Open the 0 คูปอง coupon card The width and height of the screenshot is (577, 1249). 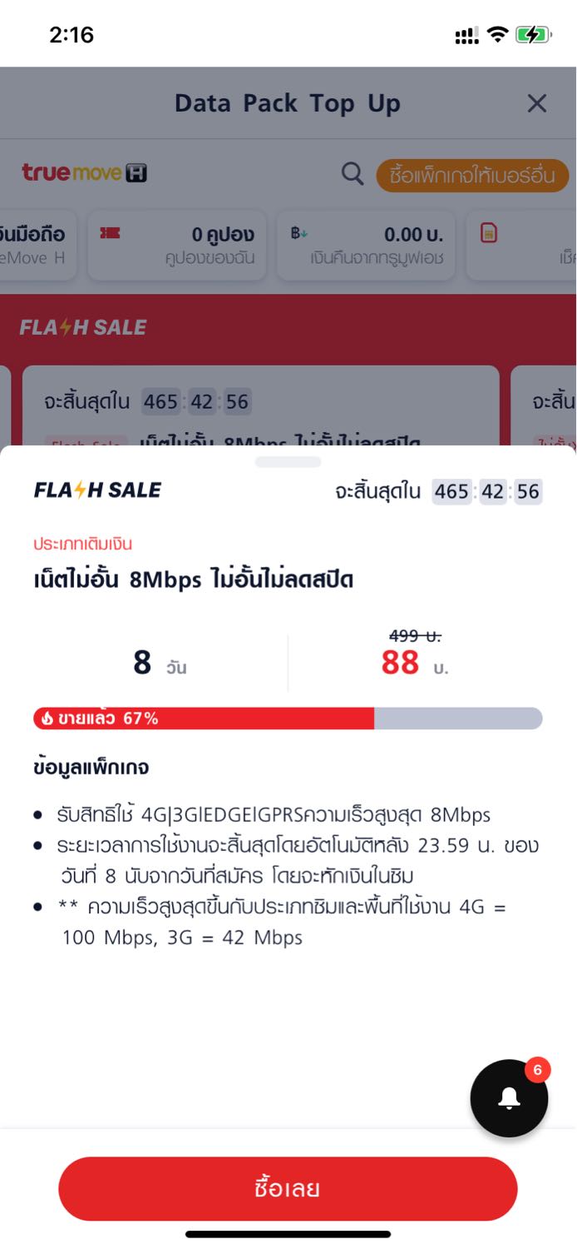pos(176,245)
